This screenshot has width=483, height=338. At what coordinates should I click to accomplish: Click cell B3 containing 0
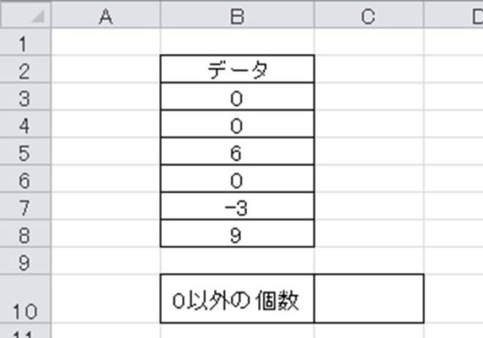coord(237,96)
